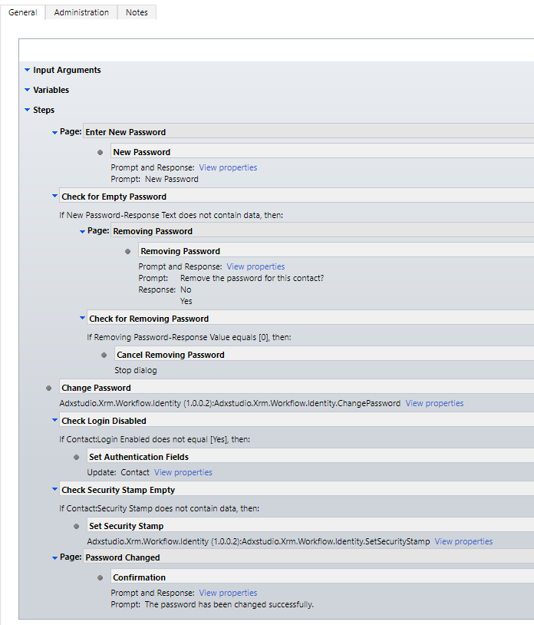The height and width of the screenshot is (625, 534).
Task: Collapse the Removing Password page arrow
Action: point(82,231)
